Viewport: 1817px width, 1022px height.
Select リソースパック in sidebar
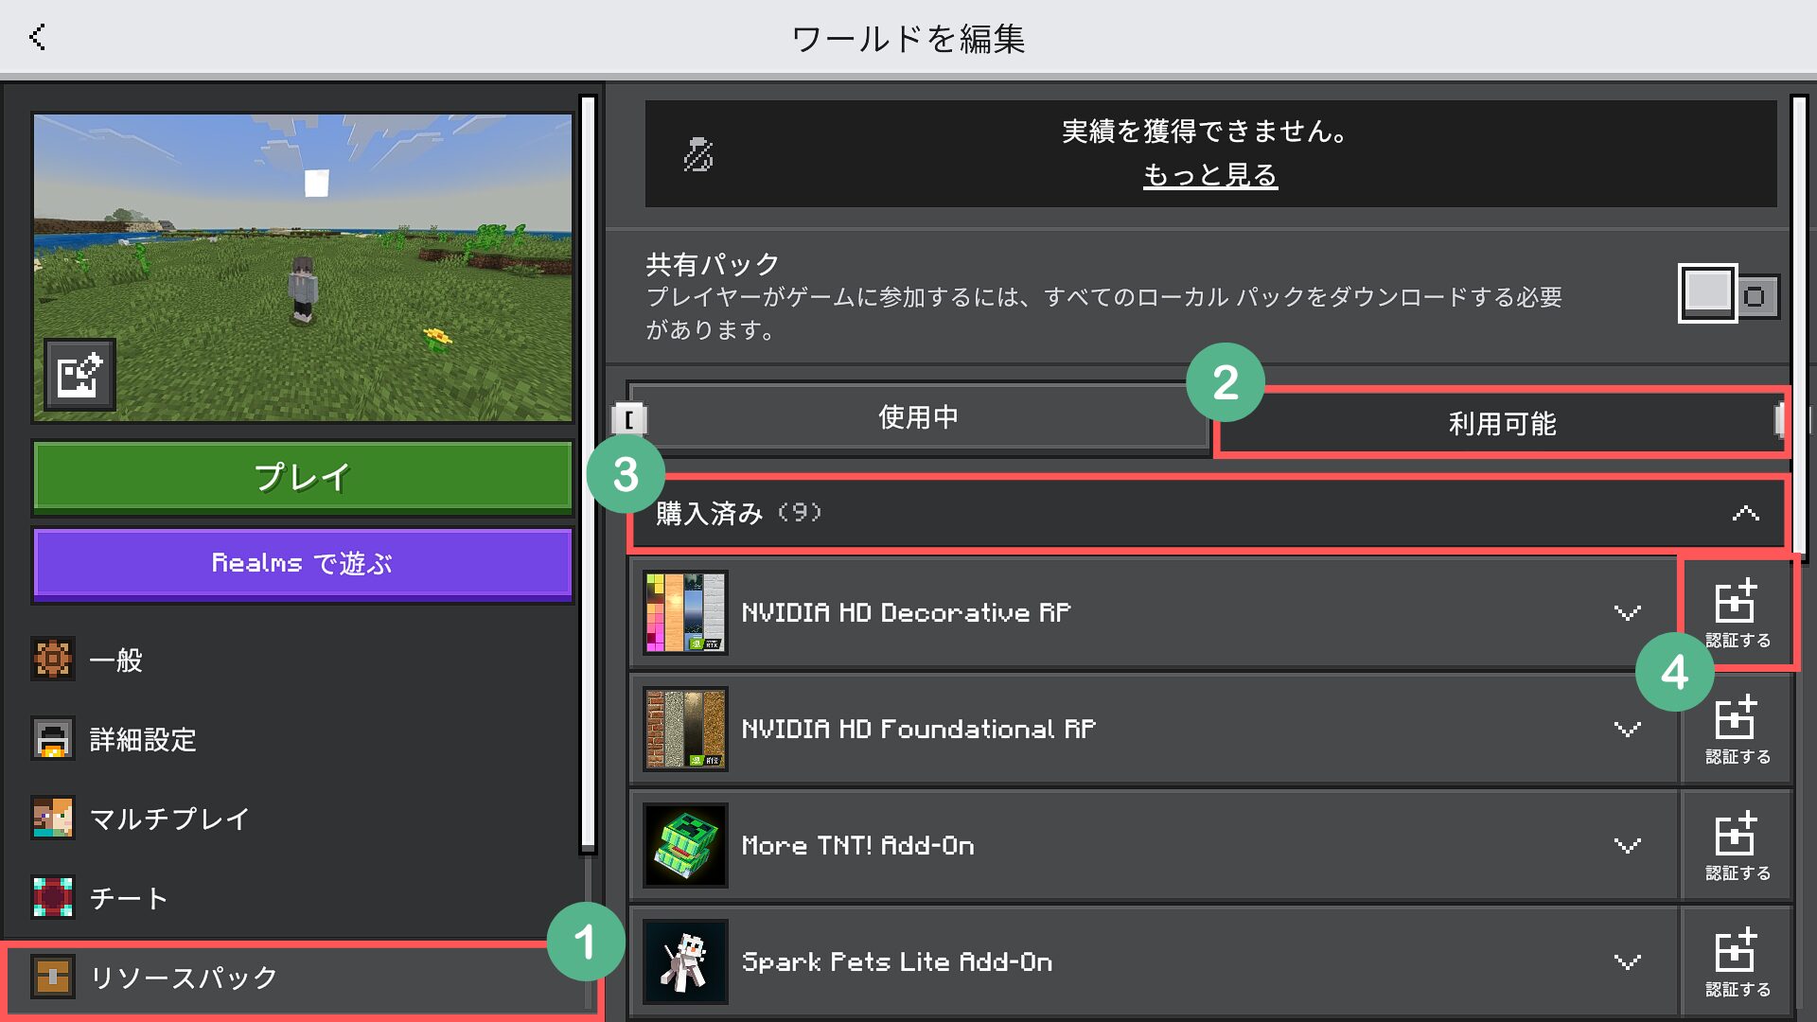point(301,978)
